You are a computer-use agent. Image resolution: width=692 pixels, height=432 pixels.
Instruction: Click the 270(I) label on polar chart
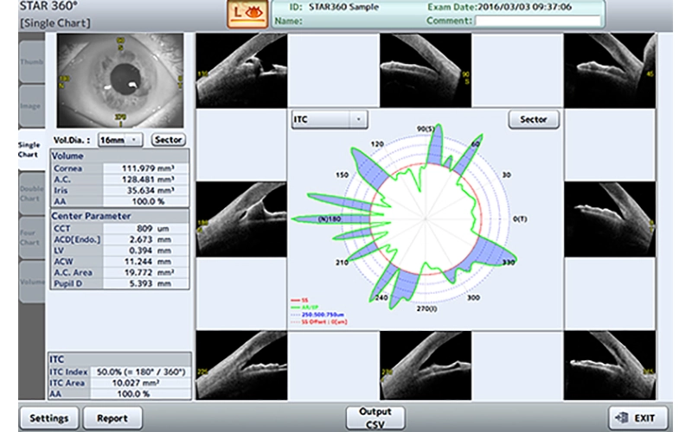point(426,308)
